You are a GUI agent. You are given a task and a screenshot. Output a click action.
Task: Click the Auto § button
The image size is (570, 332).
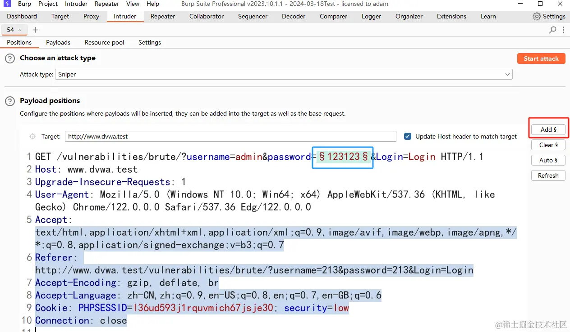548,160
